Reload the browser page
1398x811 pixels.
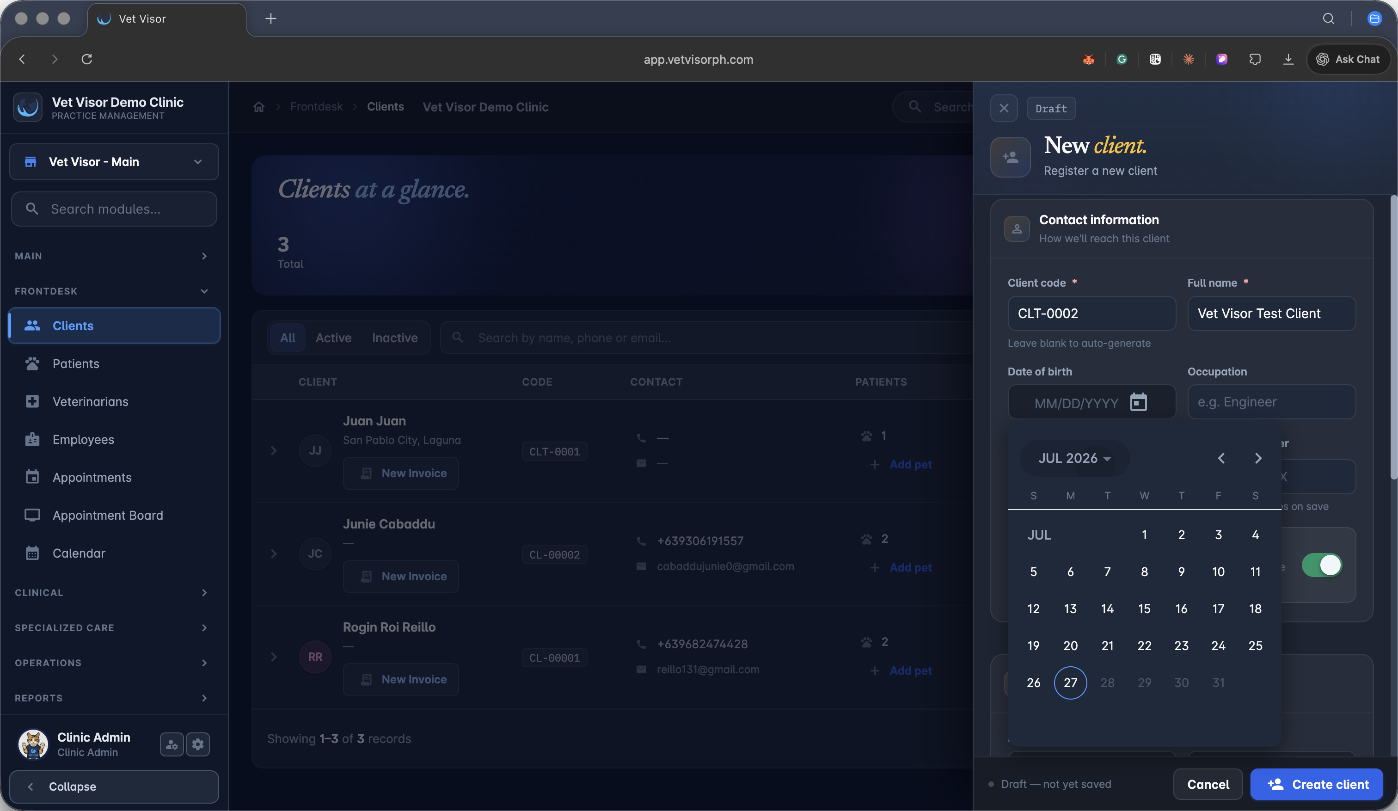coord(86,59)
